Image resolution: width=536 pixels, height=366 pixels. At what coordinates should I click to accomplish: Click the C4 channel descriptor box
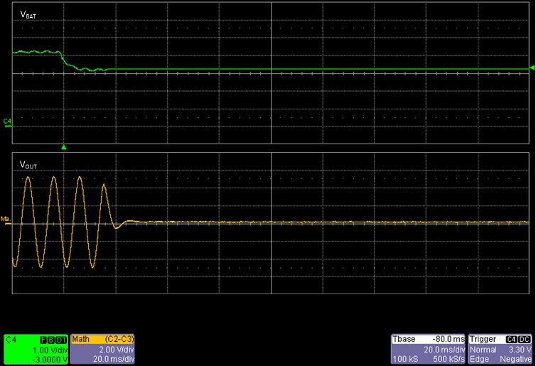[x=35, y=349]
